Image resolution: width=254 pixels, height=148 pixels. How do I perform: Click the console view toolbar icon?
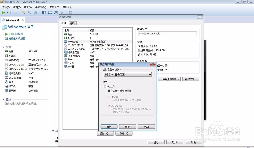70,12
